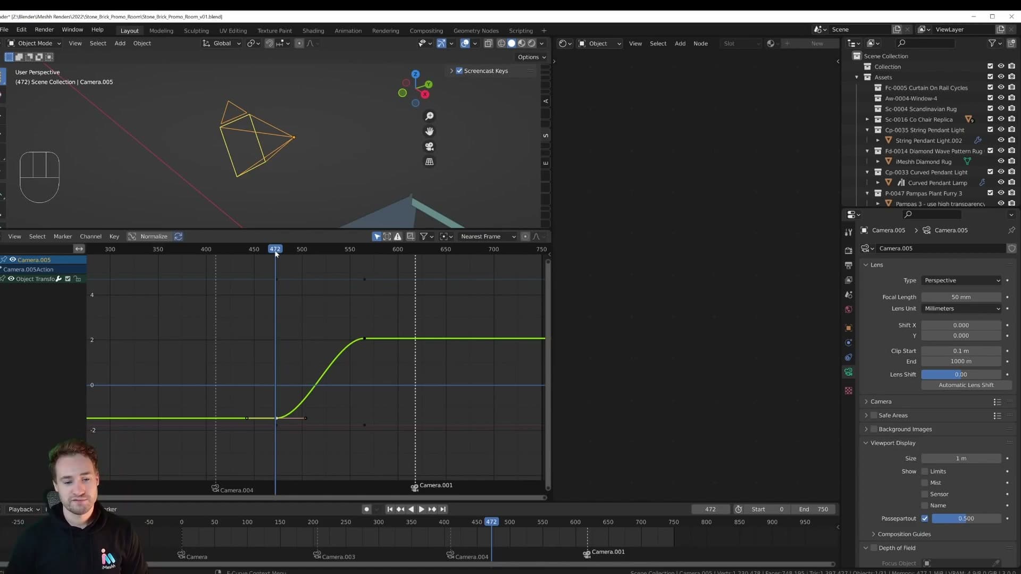Select the Fc-0005 Curtain On Rail Cycles collection
Image resolution: width=1021 pixels, height=574 pixels.
click(x=926, y=88)
